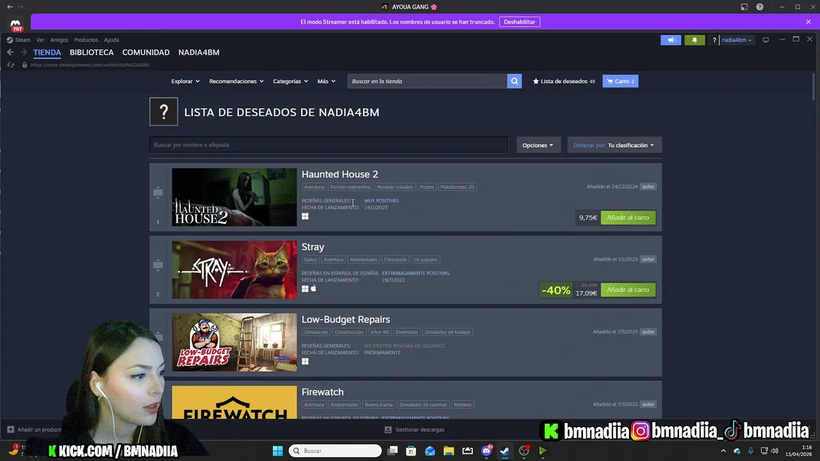This screenshot has height=461, width=820.
Task: Grab the reorder handle for Stray
Action: coord(158,264)
